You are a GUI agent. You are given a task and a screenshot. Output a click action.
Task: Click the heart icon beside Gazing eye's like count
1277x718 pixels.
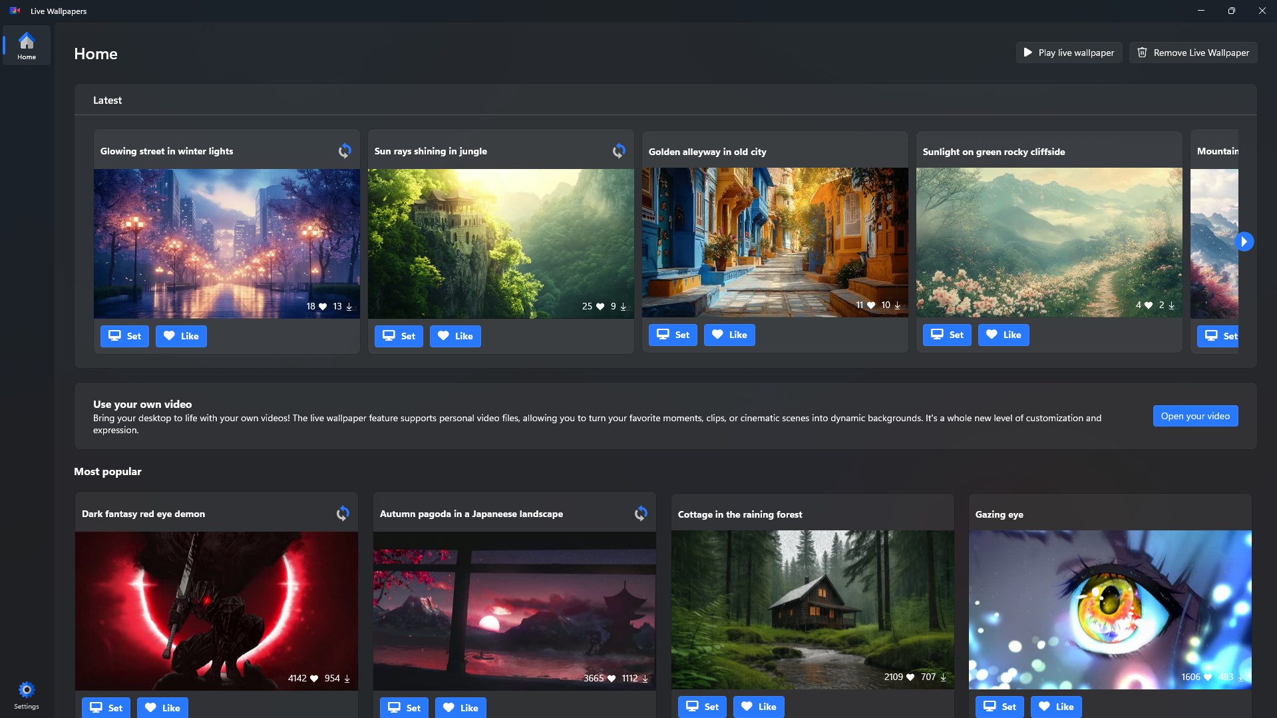1207,677
